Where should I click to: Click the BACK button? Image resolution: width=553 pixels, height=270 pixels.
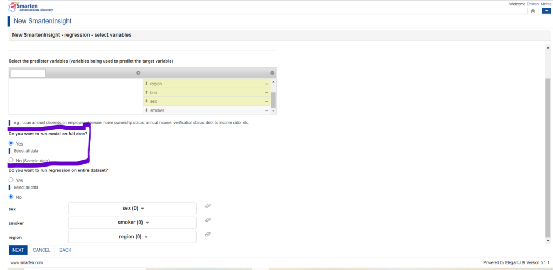(x=65, y=250)
